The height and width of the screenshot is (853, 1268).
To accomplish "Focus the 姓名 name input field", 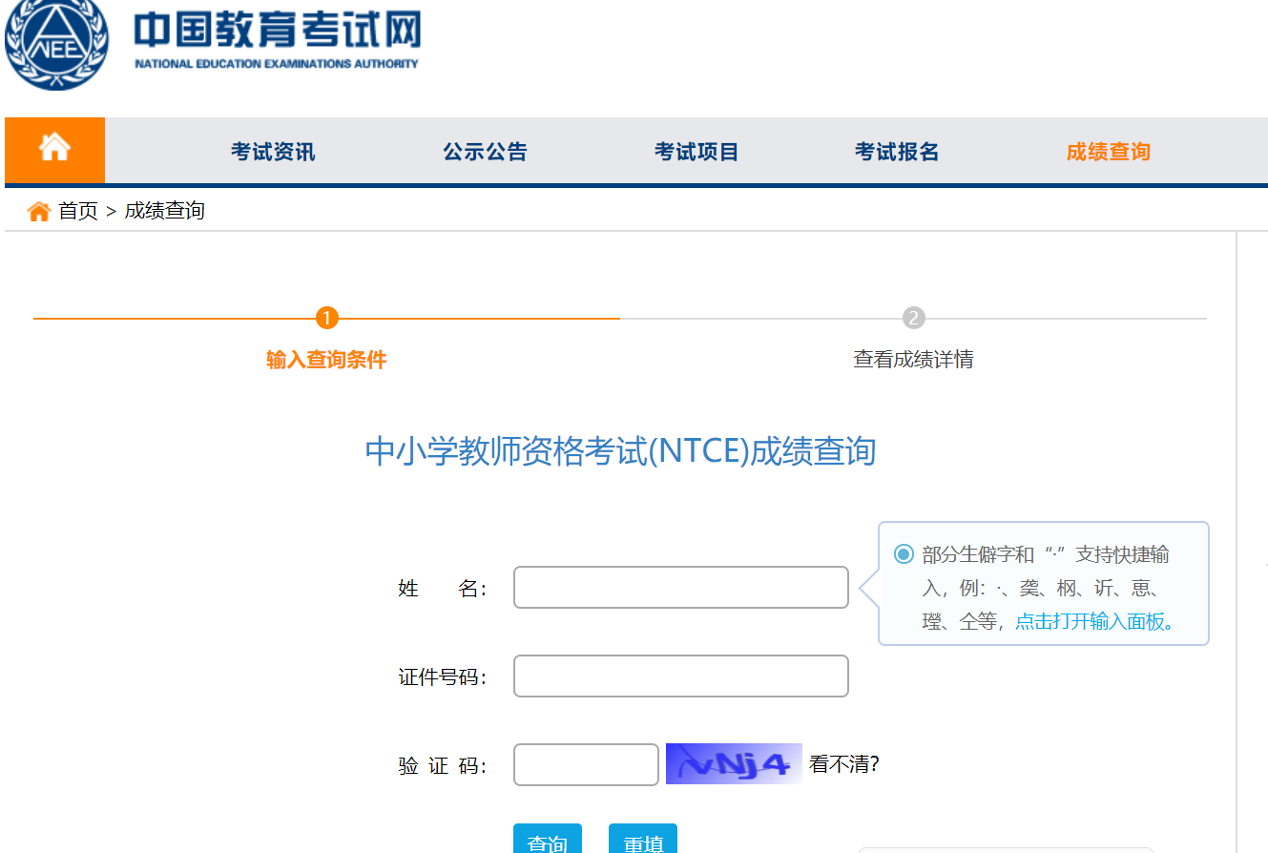I will tap(680, 588).
